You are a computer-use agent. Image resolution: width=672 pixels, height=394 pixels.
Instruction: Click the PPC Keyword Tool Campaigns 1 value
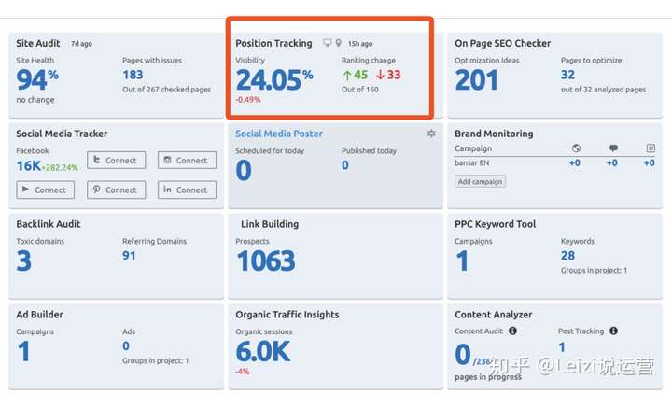point(462,260)
